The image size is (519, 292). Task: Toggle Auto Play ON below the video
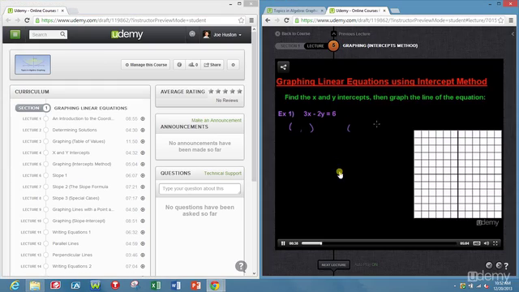(x=366, y=264)
